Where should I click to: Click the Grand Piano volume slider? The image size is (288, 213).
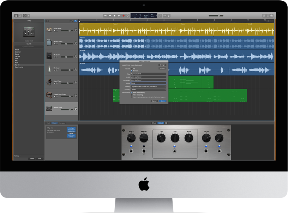[x=67, y=83]
